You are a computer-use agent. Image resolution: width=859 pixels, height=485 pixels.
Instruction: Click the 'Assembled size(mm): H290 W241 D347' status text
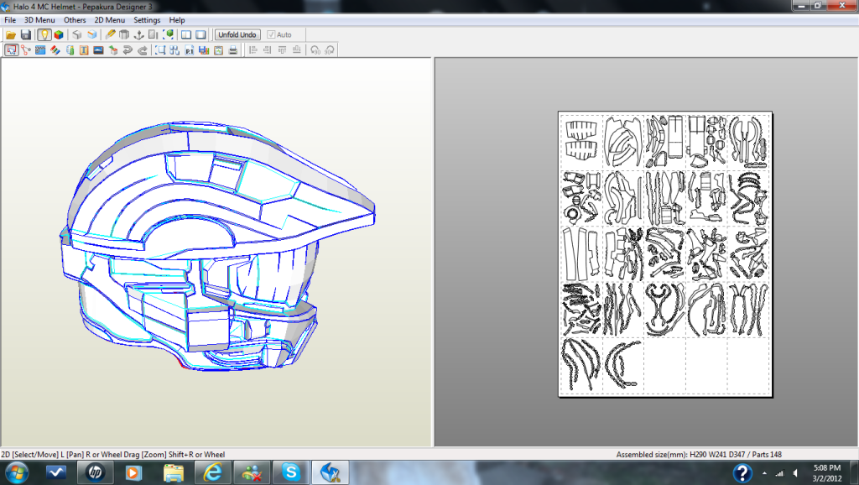tap(679, 454)
